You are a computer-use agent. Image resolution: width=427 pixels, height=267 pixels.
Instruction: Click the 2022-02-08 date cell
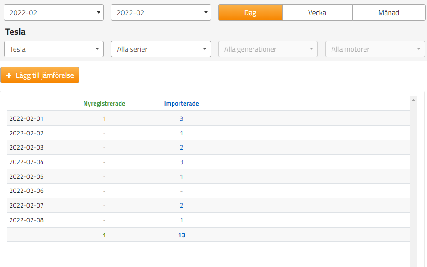[26, 220]
